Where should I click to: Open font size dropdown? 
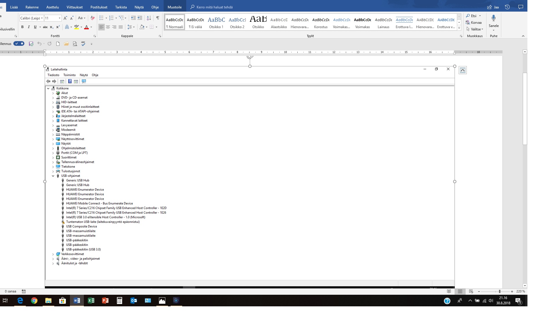(x=59, y=18)
